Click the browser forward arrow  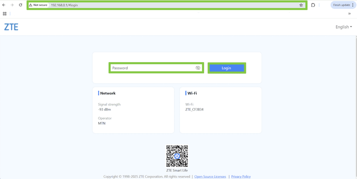click(12, 5)
